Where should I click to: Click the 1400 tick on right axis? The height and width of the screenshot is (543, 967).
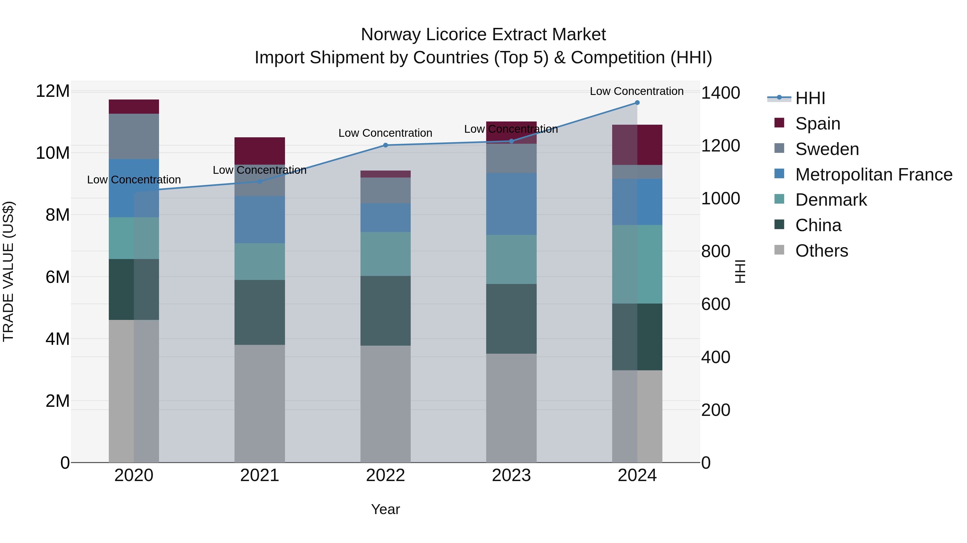[721, 93]
